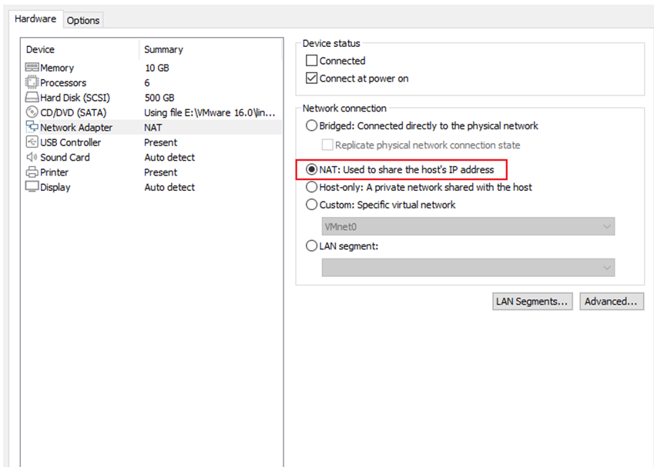The width and height of the screenshot is (654, 467).
Task: Click the Network Adapter icon
Action: pyautogui.click(x=32, y=126)
